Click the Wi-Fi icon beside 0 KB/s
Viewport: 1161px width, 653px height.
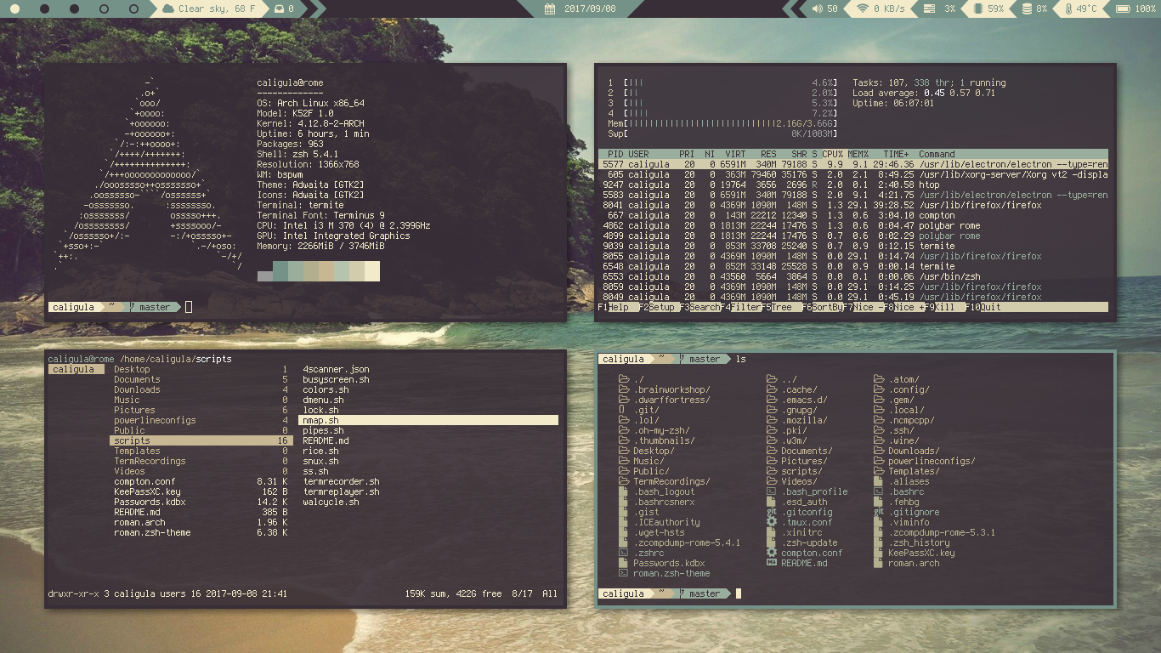(863, 9)
